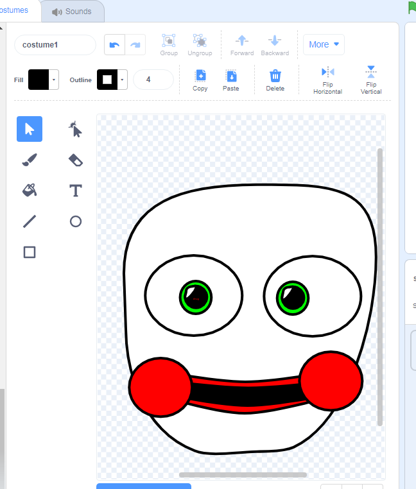The height and width of the screenshot is (489, 416).
Task: Pick the Brush tool
Action: coord(30,160)
